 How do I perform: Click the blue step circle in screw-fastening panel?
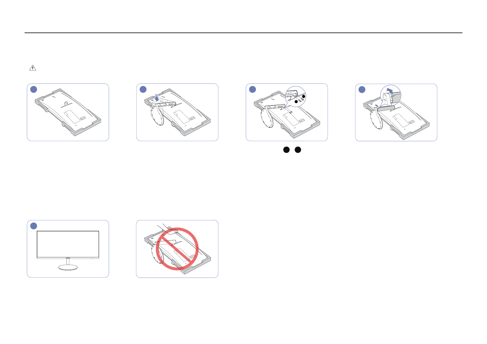(252, 89)
